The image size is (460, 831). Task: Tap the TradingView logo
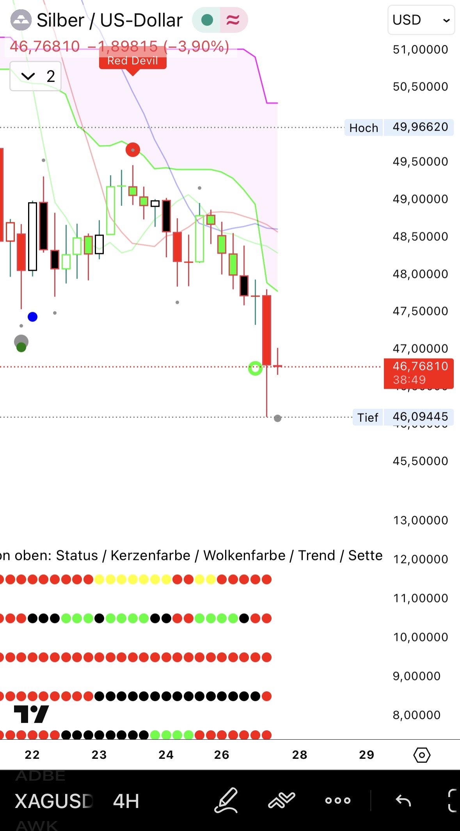31,714
